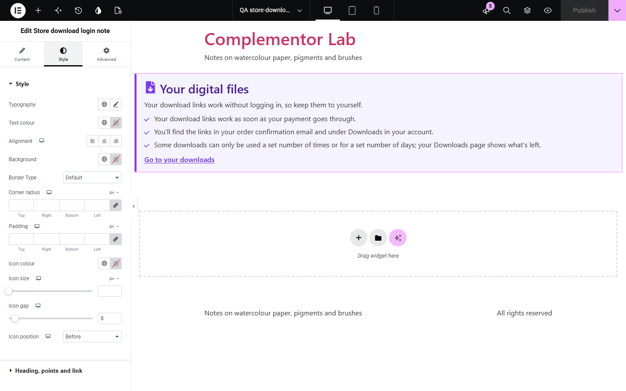Click the greyed-out Publish button
The image size is (626, 391).
coord(584,10)
